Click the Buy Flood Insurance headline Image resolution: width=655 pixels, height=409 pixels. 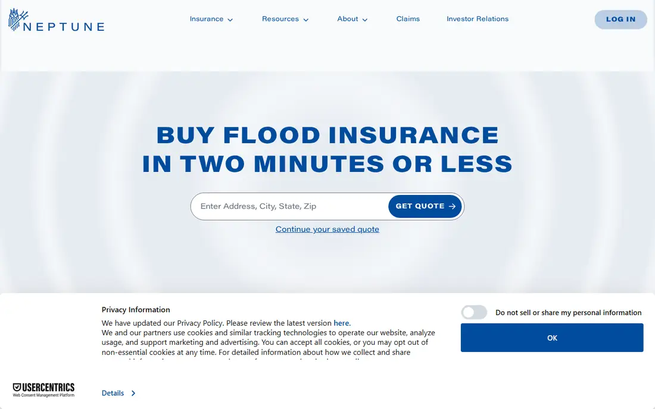(x=327, y=149)
